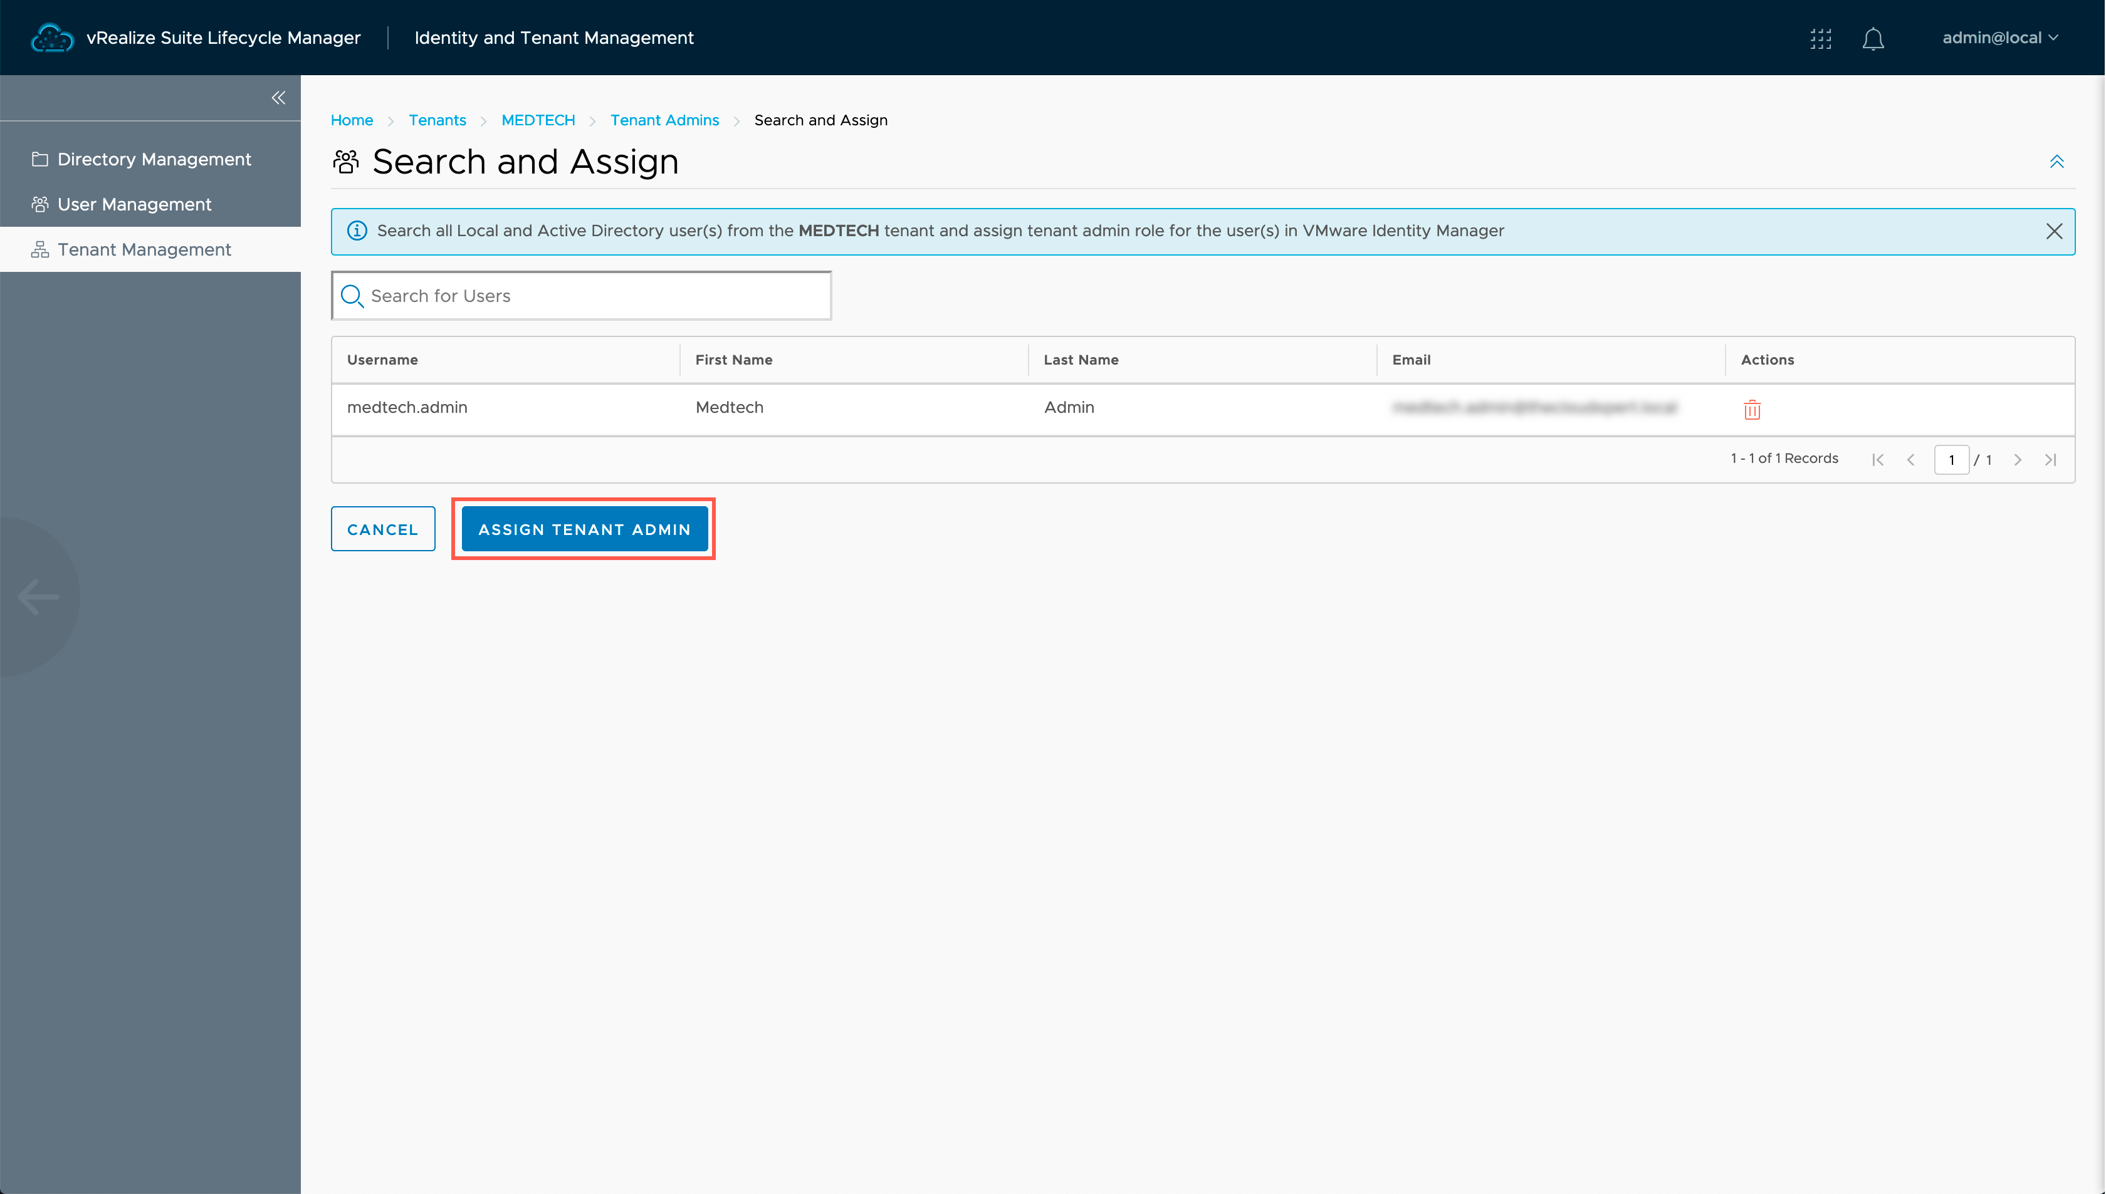This screenshot has height=1194, width=2106.
Task: Open the notifications bell
Action: pos(1873,39)
